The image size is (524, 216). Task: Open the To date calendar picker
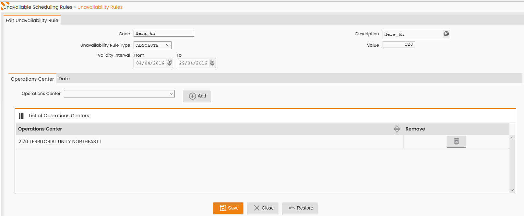tap(212, 63)
